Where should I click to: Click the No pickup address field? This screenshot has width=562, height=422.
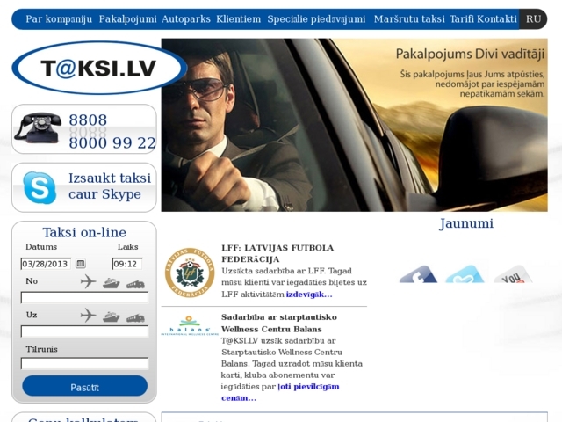[84, 298]
